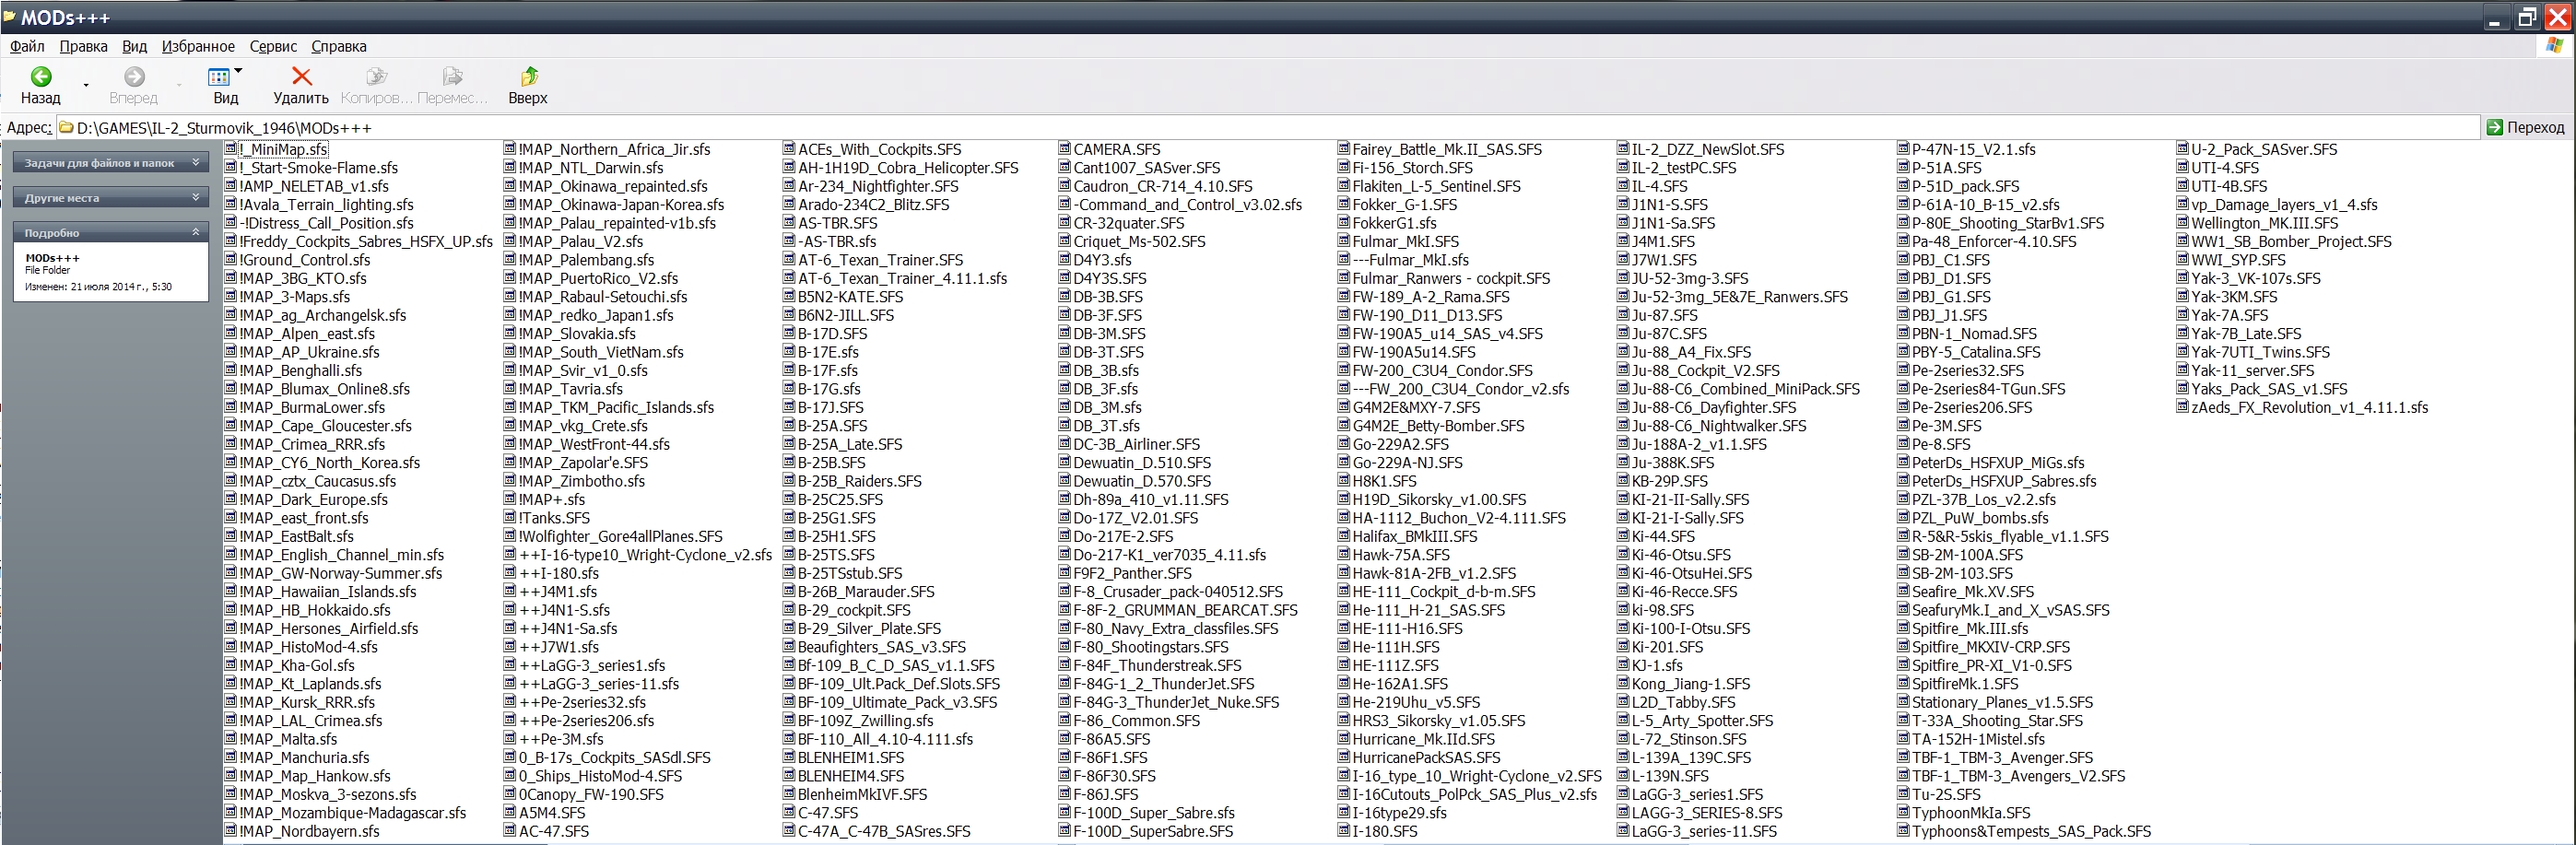Screen dimensions: 2576x845
Task: Click the Delete (Удалить) red X icon
Action: coord(301,76)
